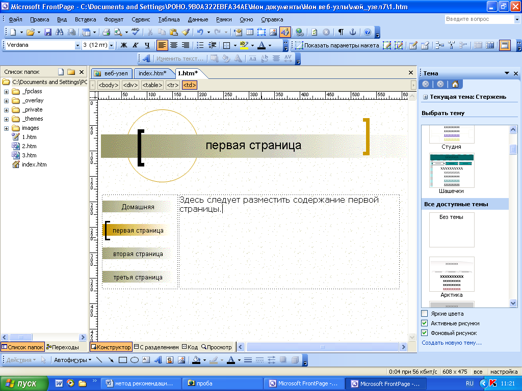Enable the Яркие цвета checkbox
Image resolution: width=522 pixels, height=391 pixels.
click(x=425, y=313)
